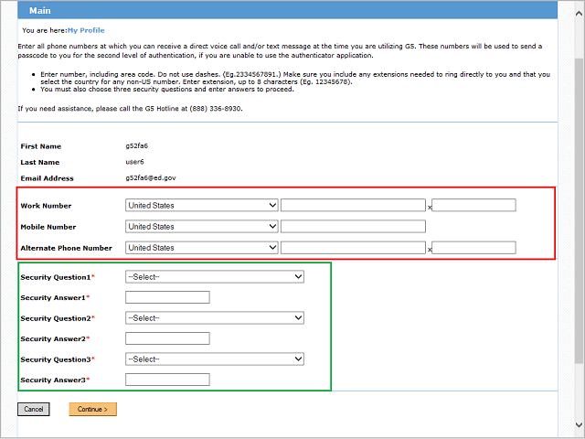Viewport: 585px width, 439px height.
Task: Click the g52fa6@ed.gov email address text
Action: click(x=151, y=178)
